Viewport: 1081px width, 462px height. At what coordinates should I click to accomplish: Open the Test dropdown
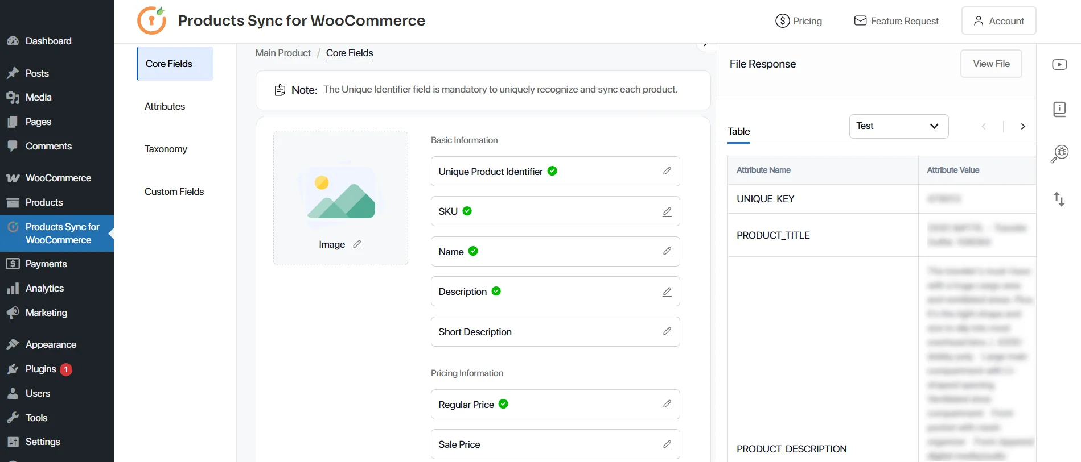[899, 126]
